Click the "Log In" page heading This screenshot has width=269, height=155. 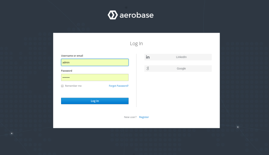136,44
